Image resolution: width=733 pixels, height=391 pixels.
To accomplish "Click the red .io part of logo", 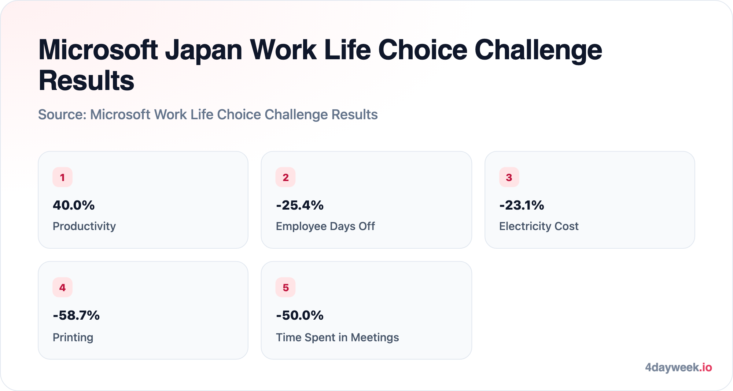I will point(706,367).
